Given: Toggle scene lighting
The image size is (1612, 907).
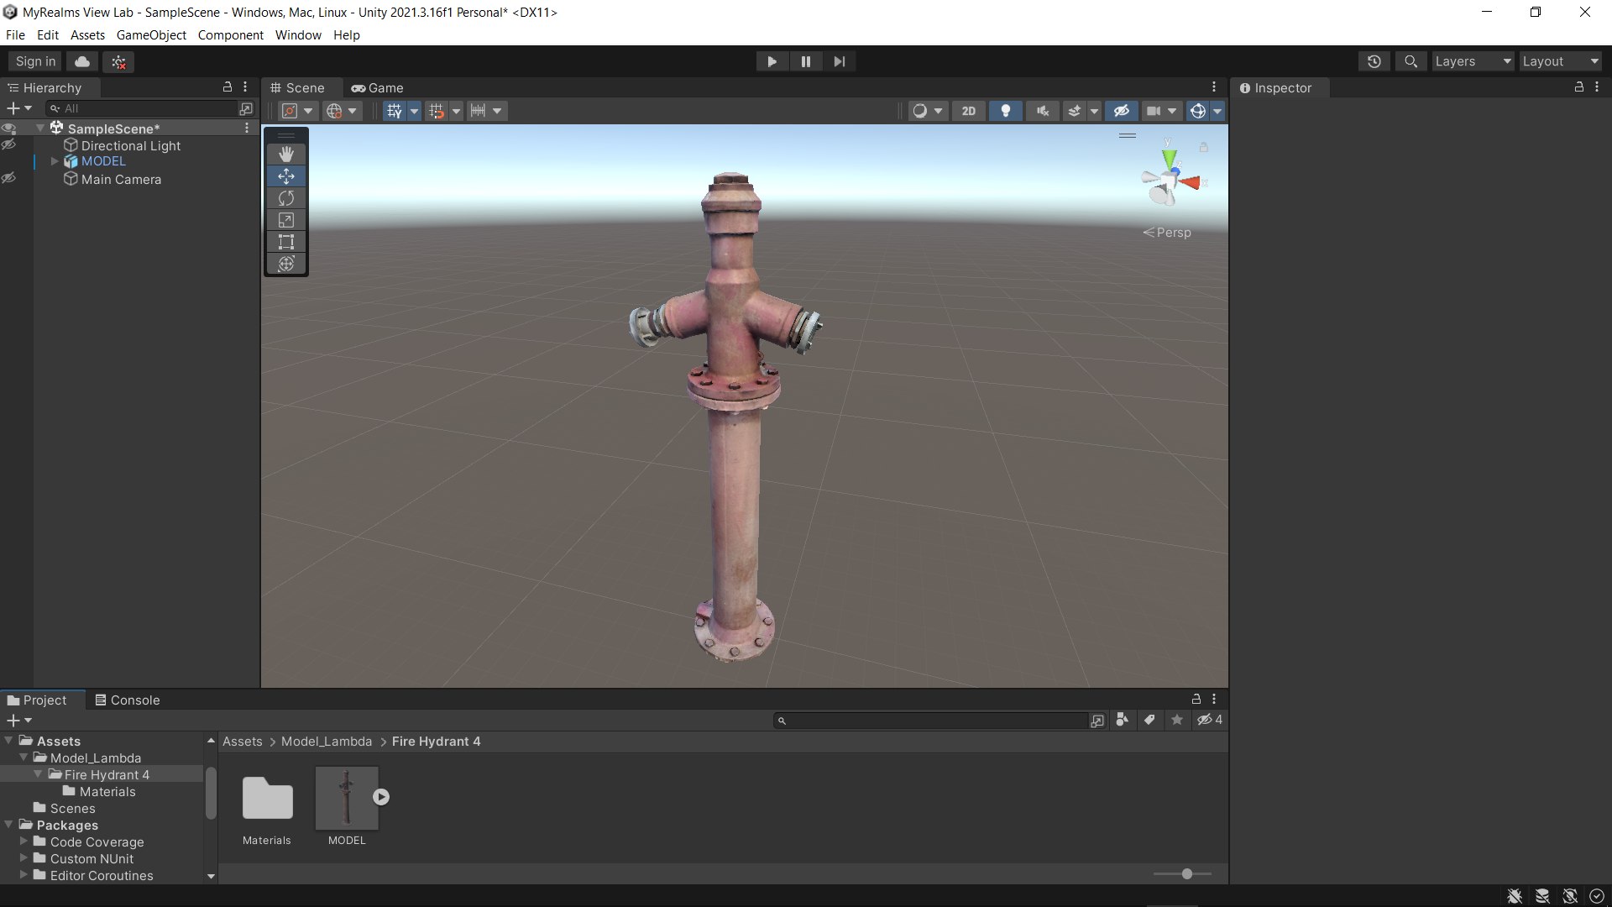Looking at the screenshot, I should tap(1005, 111).
